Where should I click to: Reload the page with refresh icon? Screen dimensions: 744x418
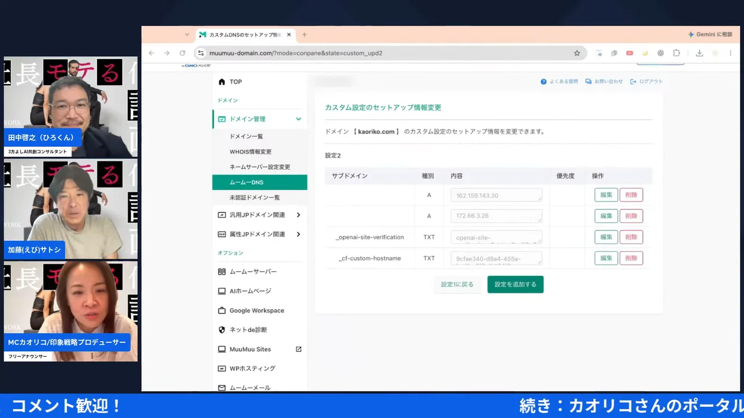point(183,53)
